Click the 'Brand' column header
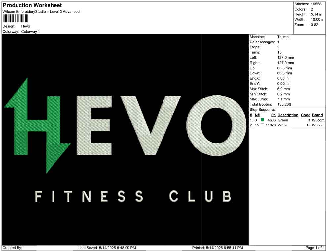327x251 pixels. coord(317,115)
